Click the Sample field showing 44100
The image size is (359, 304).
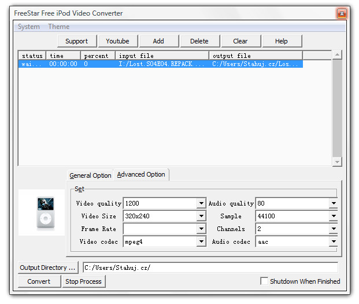pos(293,216)
